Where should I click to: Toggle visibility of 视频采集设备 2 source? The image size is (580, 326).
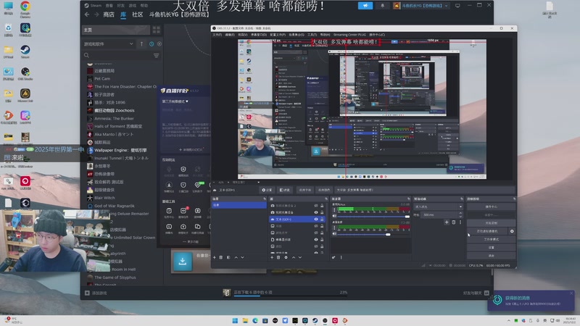(x=316, y=206)
